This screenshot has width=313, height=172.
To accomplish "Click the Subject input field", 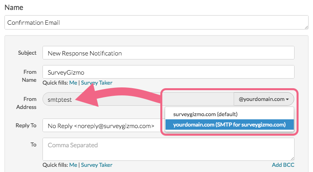I will 168,53.
